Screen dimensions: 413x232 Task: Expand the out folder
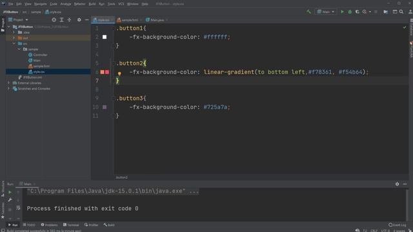pos(14,38)
